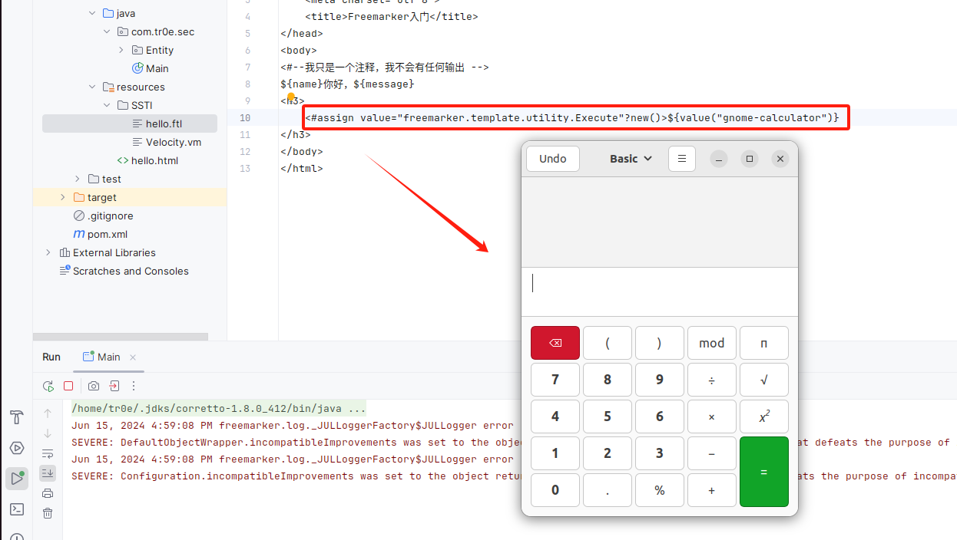957x540 pixels.
Task: Click the project panel horizontal scrollbar
Action: point(121,336)
